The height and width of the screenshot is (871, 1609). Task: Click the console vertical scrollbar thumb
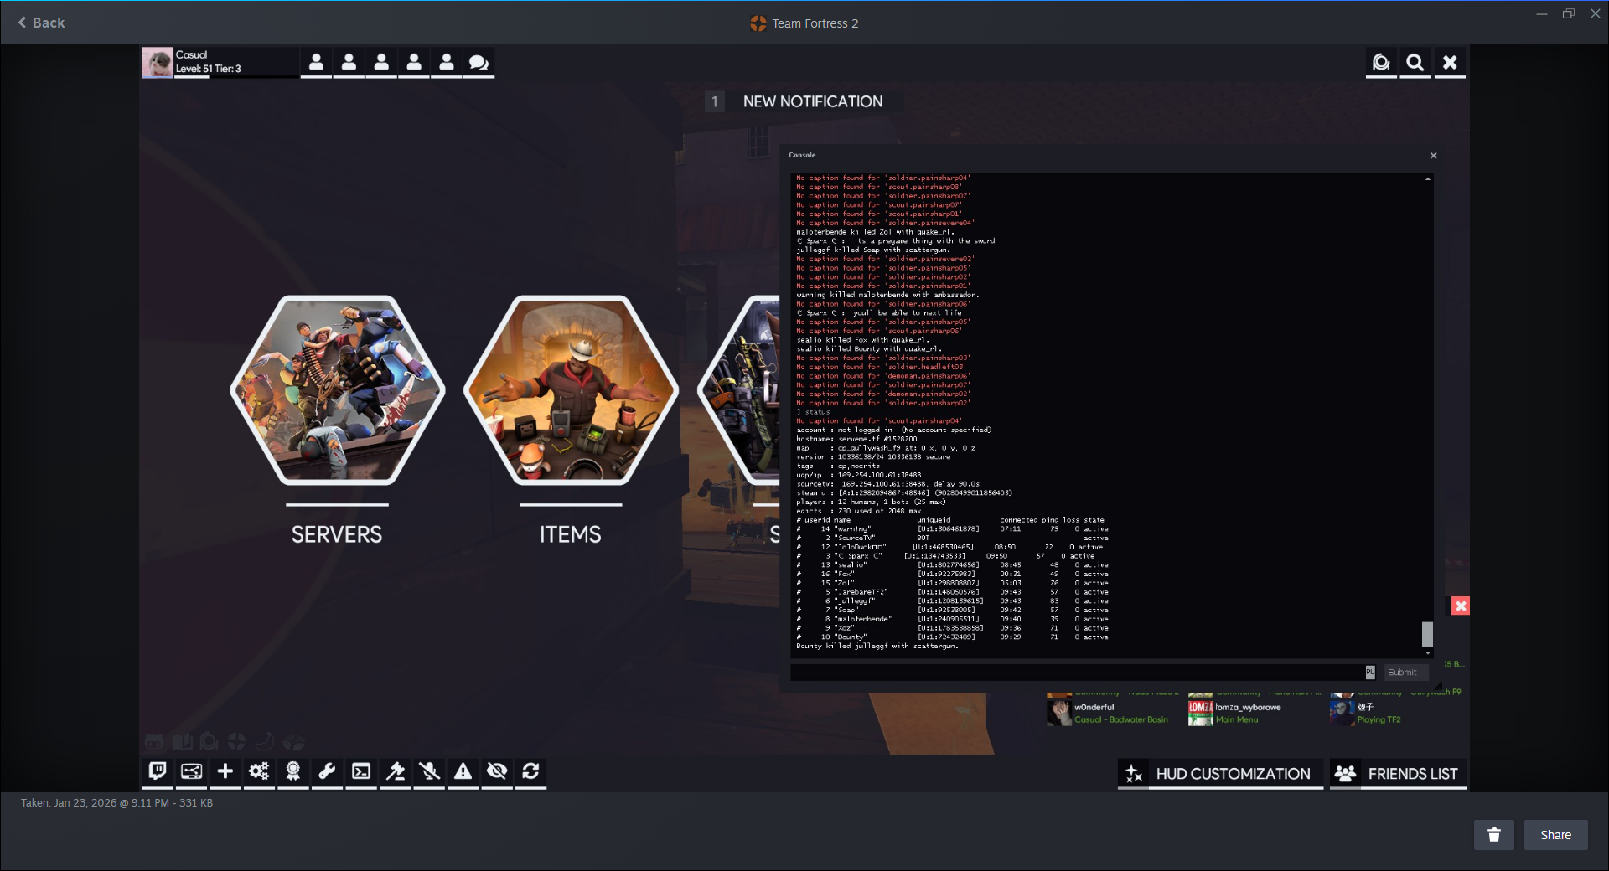click(1427, 634)
